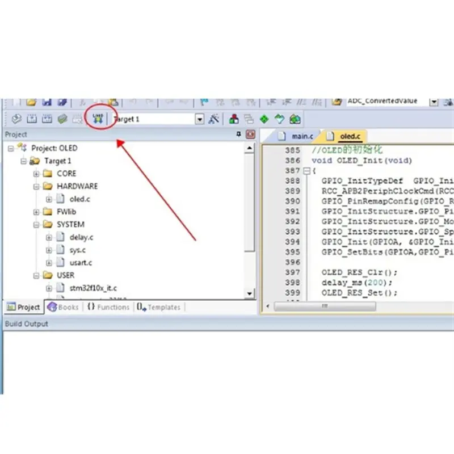Select the oled.c file in tree
Screen dimensions: 454x454
[x=79, y=199]
